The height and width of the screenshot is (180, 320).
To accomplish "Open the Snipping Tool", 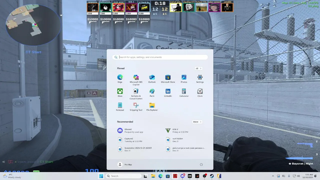I will click(136, 107).
